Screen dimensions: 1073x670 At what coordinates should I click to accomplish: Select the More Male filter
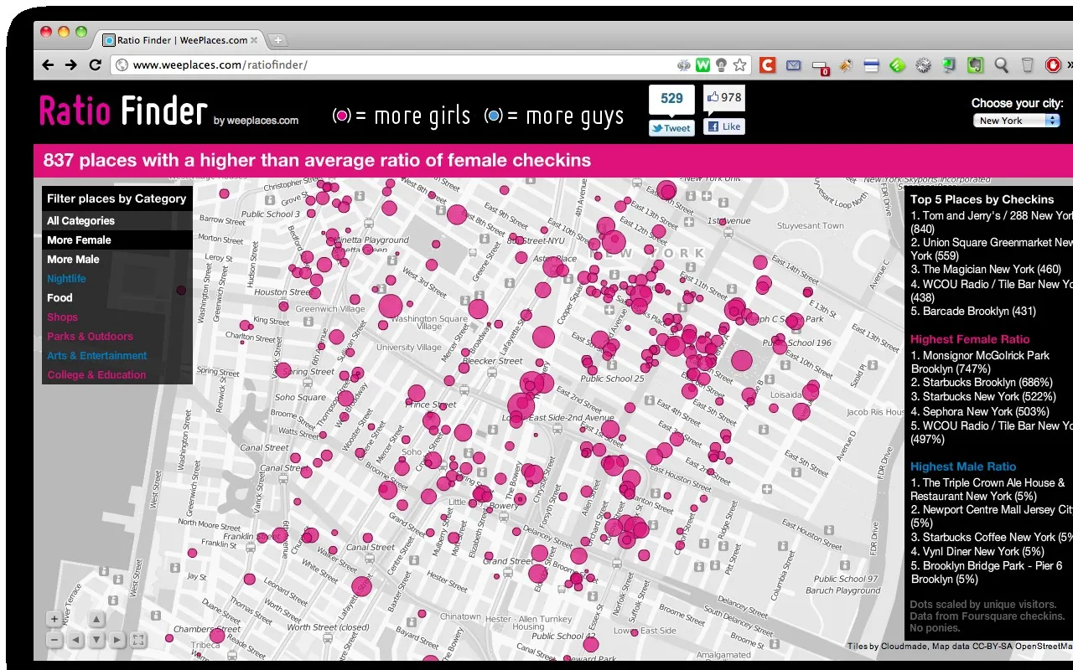pyautogui.click(x=117, y=260)
